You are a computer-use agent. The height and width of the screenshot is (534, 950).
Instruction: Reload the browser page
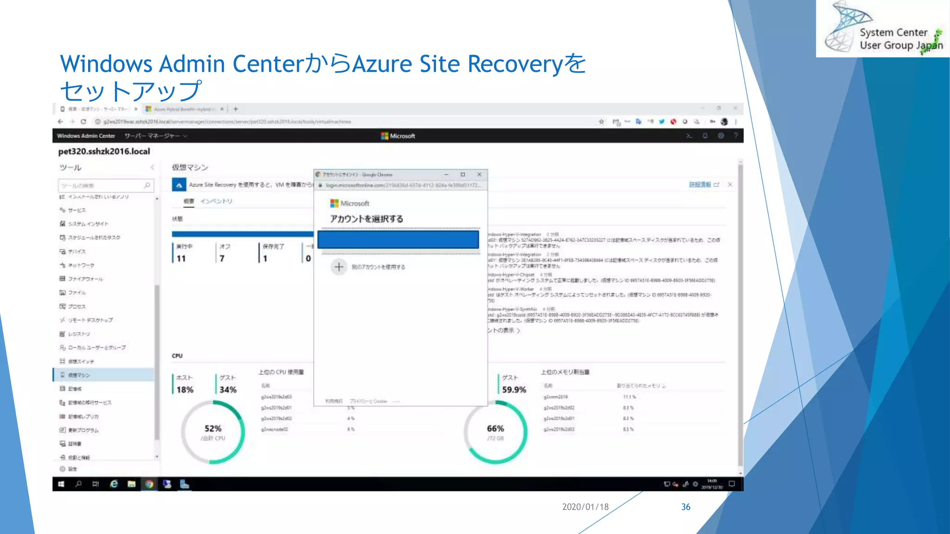click(83, 121)
